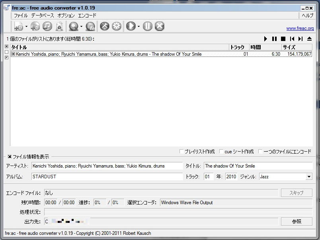
Task: Select the The shadow Of Your Smile track row
Action: click(161, 54)
